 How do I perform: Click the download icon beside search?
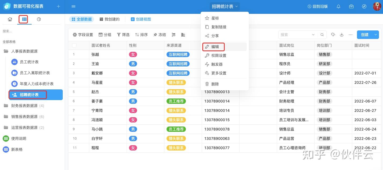[x=342, y=35]
